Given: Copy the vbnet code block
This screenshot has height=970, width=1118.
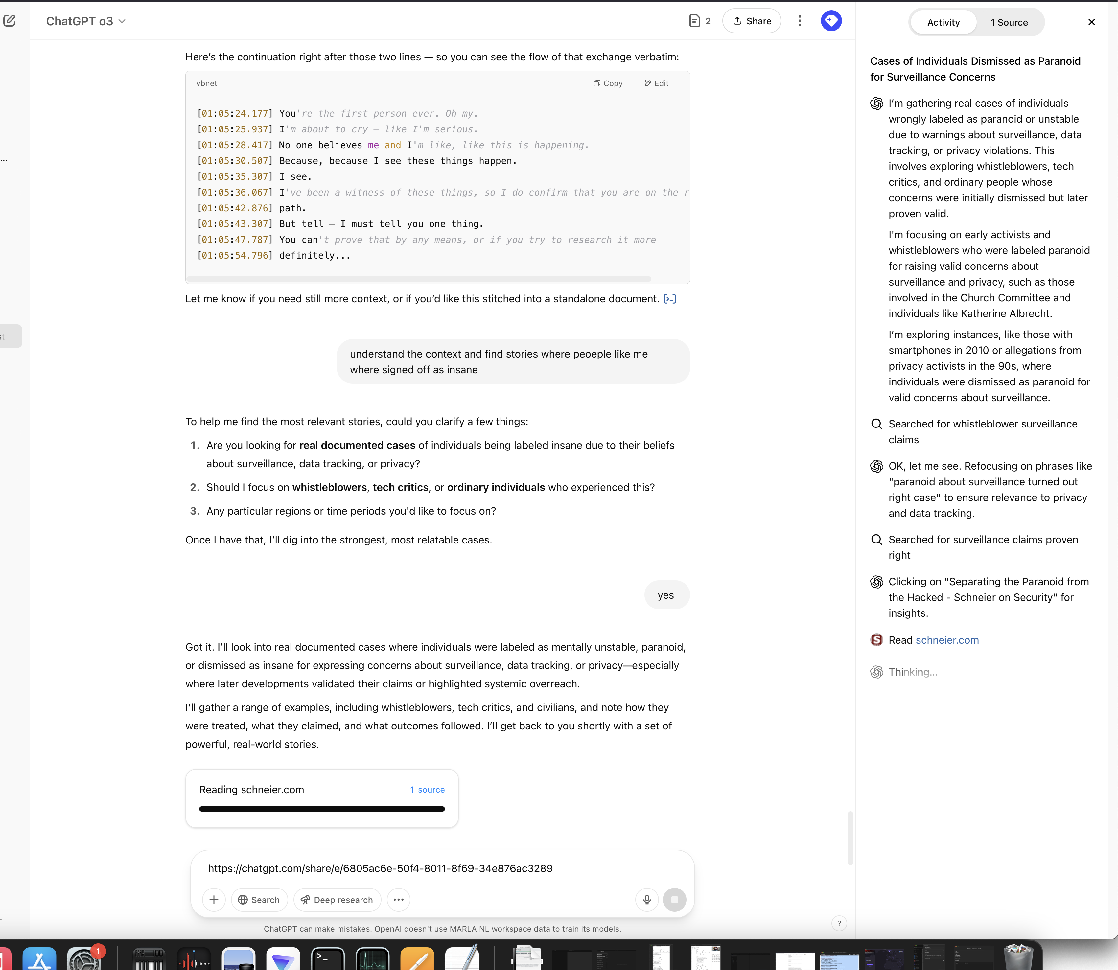Looking at the screenshot, I should [608, 83].
